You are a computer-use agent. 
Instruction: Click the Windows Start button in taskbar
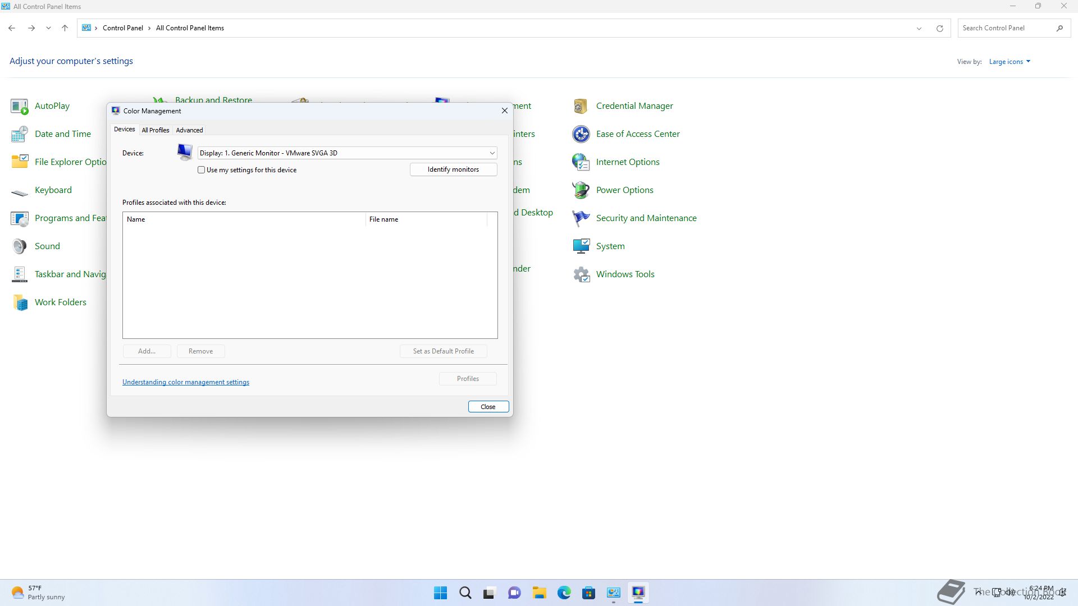(441, 593)
